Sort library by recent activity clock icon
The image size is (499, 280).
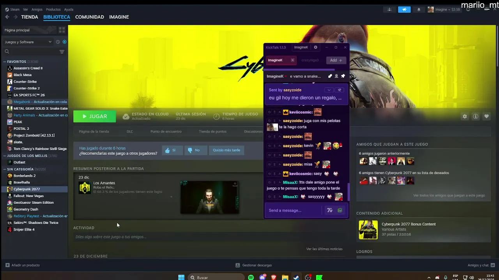tap(58, 42)
